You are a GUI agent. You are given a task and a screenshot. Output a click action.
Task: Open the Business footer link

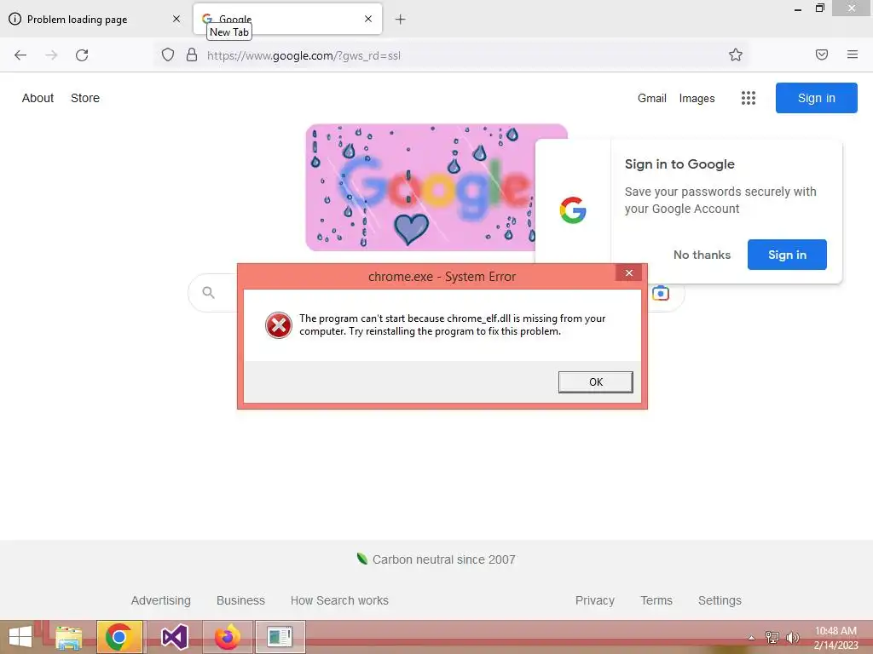(x=240, y=600)
